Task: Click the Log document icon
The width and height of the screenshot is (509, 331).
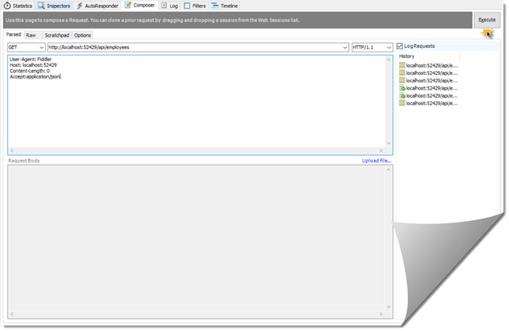Action: (164, 6)
